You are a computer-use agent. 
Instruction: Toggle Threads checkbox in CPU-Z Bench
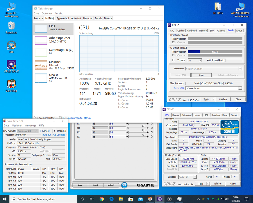(173, 60)
